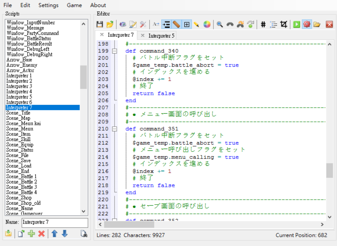Click the curved arrow go-to icon
The height and width of the screenshot is (246, 337).
[250, 24]
